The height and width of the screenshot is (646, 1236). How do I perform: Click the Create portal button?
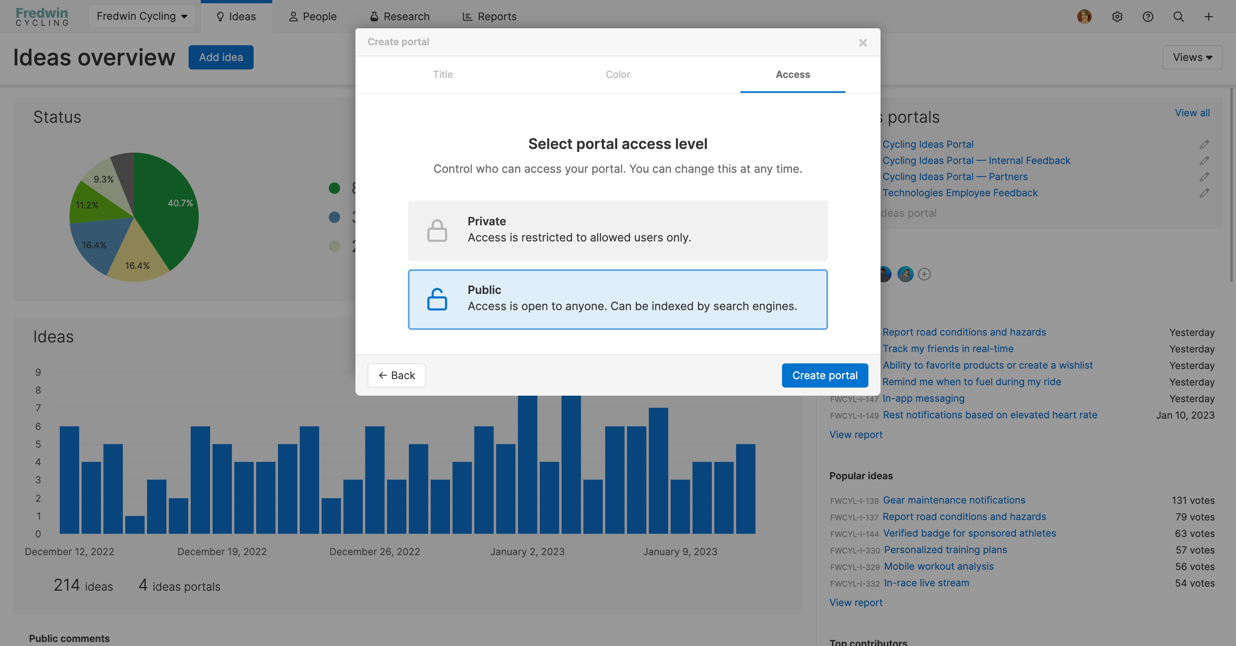tap(824, 375)
